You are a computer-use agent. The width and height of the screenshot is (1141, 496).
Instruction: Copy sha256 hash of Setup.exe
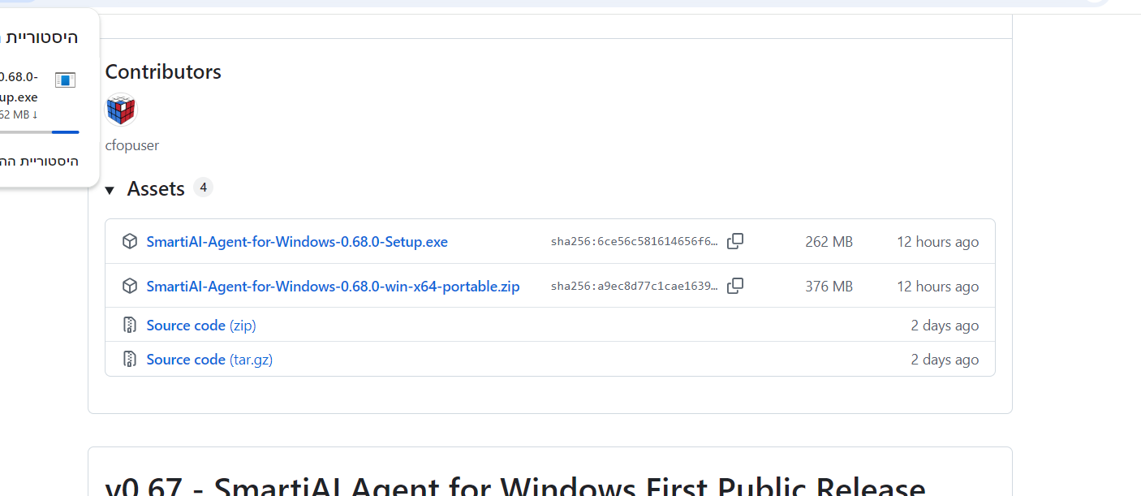click(x=735, y=241)
